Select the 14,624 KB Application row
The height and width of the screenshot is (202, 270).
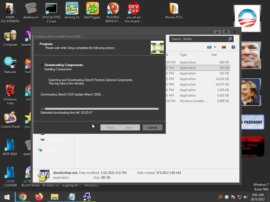198,79
